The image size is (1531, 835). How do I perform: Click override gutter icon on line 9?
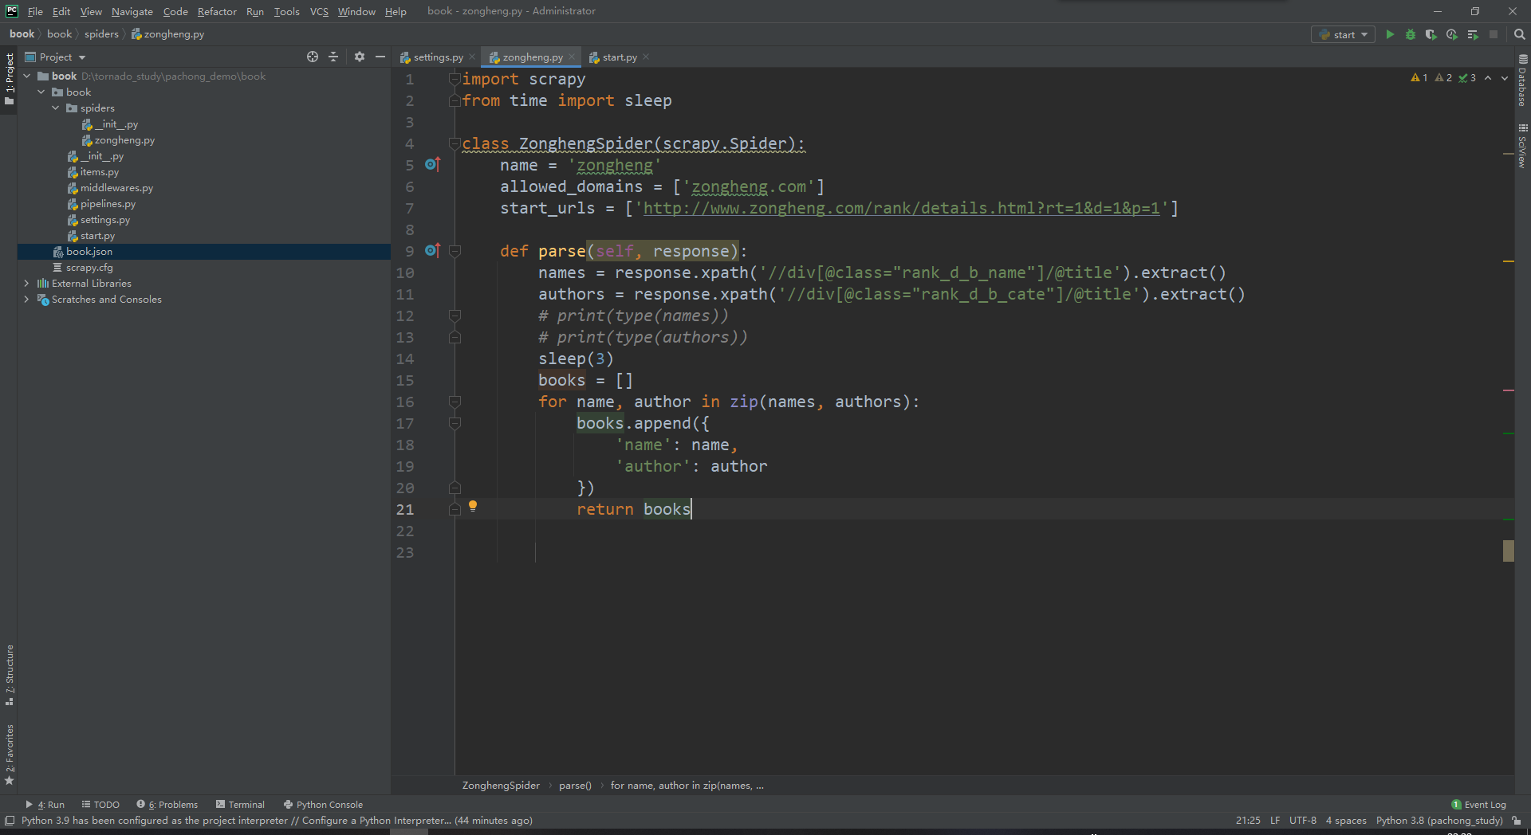pyautogui.click(x=433, y=250)
